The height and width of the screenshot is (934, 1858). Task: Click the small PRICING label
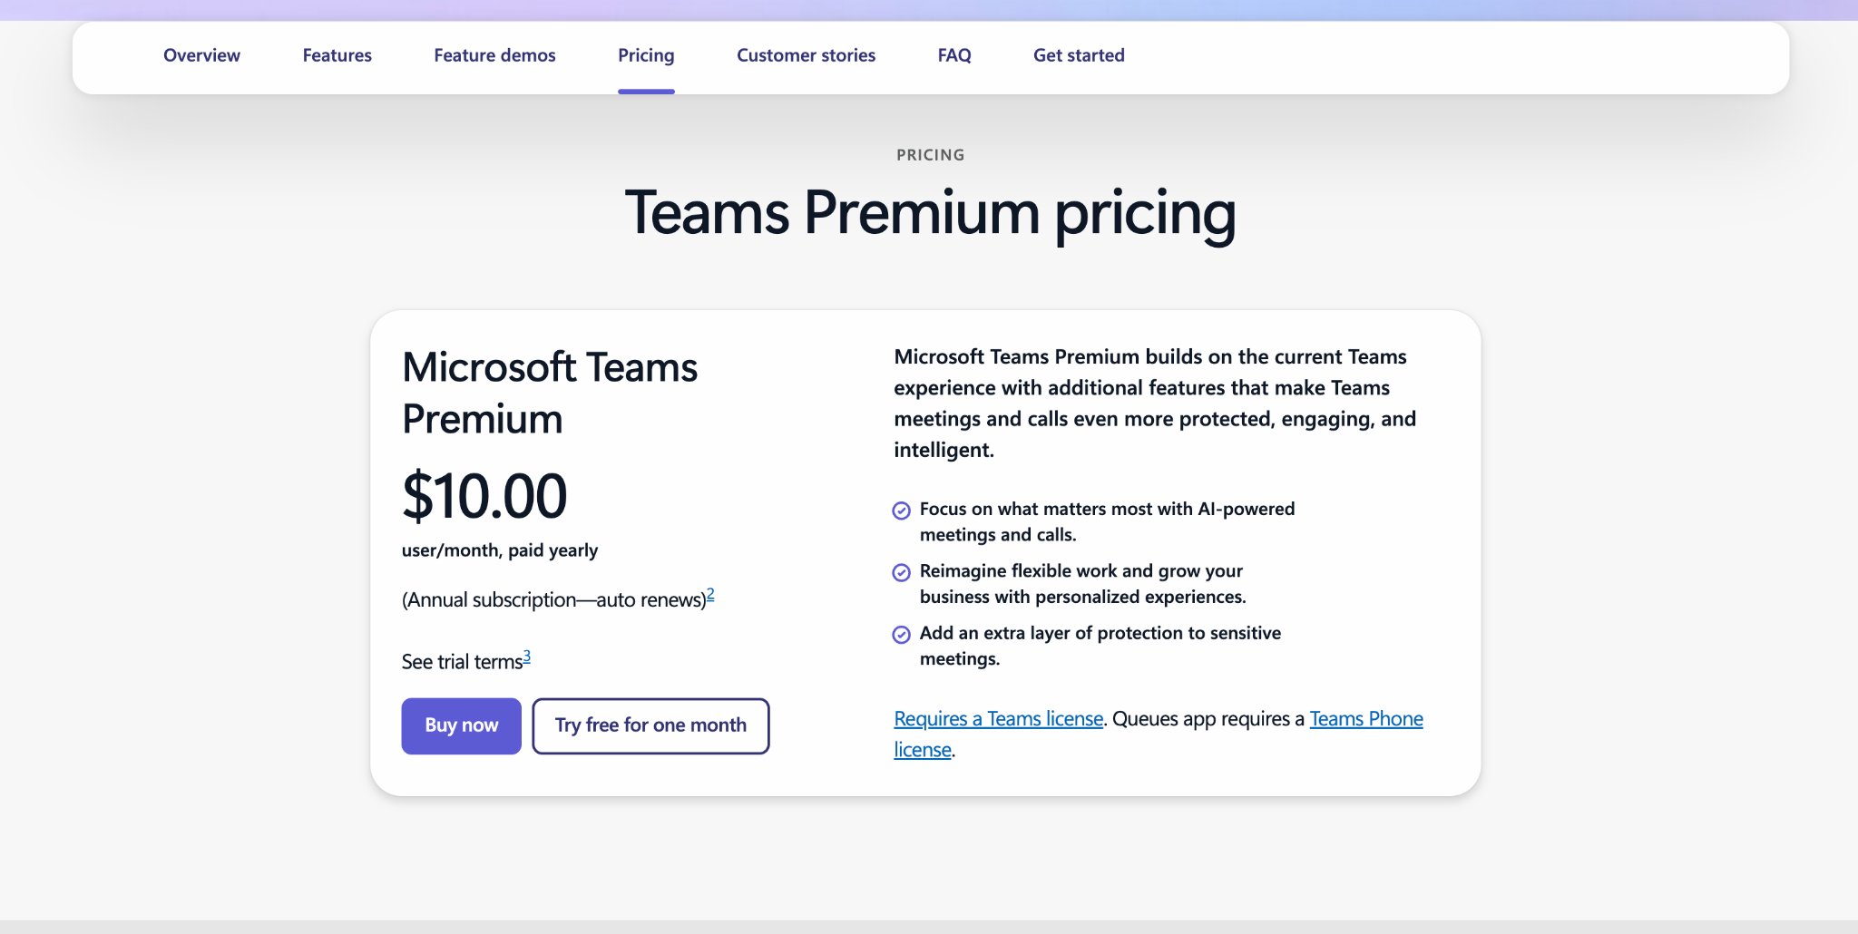click(x=930, y=155)
